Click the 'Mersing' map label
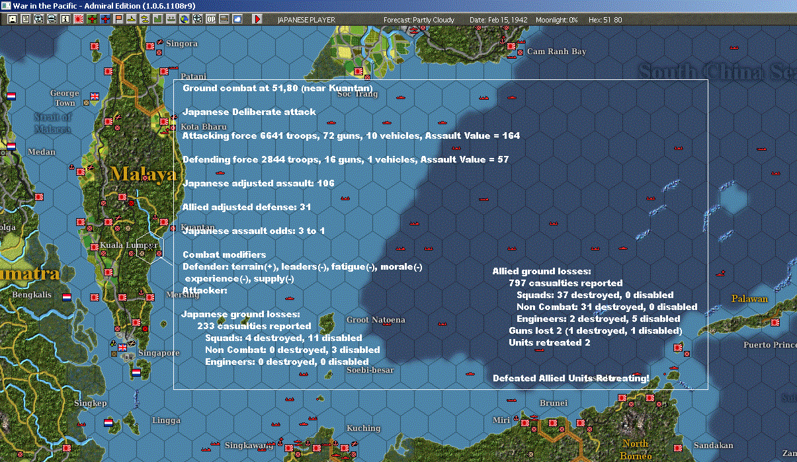 coord(183,295)
